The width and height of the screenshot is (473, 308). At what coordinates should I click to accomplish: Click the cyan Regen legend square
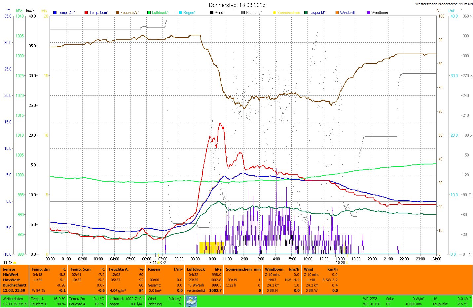click(180, 13)
